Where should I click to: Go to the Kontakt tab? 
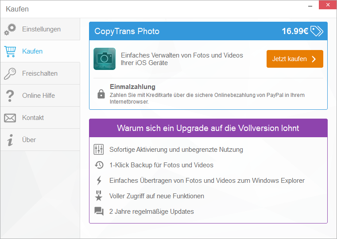(x=40, y=118)
